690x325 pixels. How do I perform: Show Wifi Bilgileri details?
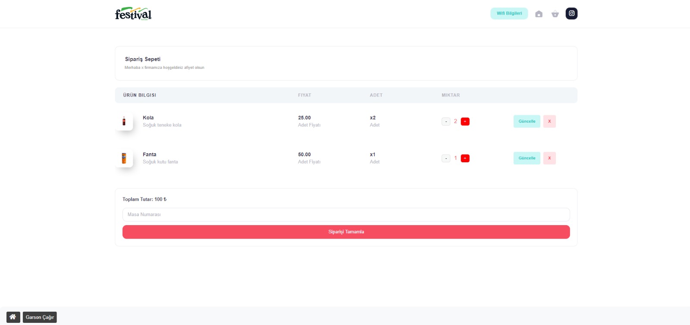509,13
